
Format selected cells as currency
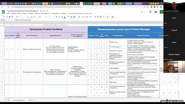(23, 17)
